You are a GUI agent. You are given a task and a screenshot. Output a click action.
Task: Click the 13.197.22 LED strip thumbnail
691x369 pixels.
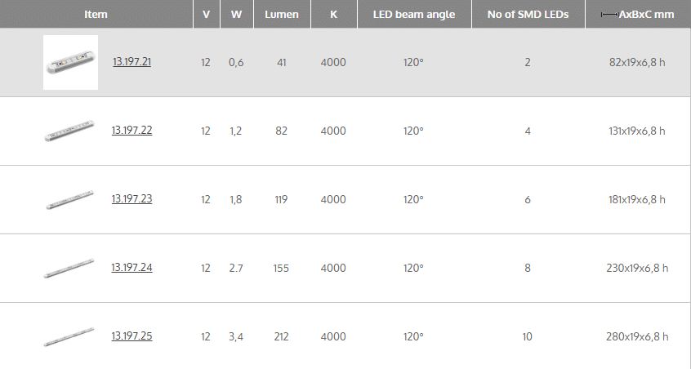point(68,131)
